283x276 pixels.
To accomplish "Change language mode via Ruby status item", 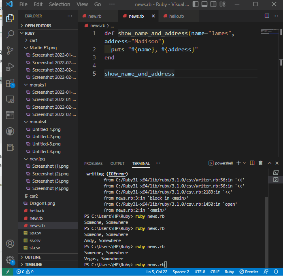I will (x=229, y=272).
